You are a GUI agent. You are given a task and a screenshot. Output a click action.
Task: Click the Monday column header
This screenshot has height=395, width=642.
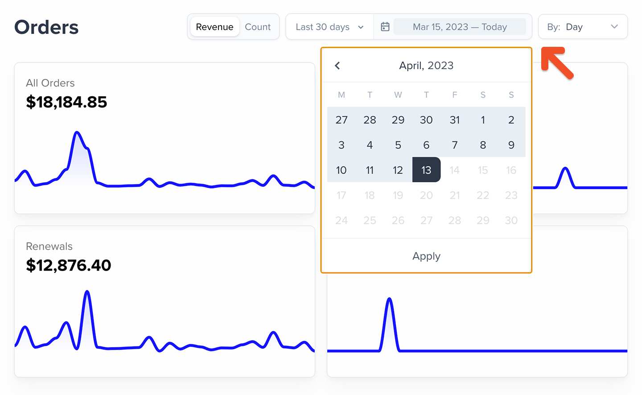[x=342, y=95]
